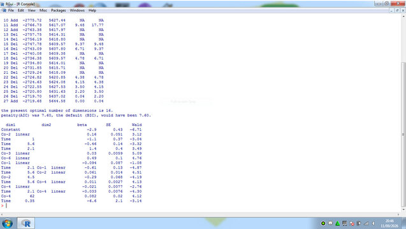Click the 'Co-3 linear' row
This screenshot has height=229, width=406.
pos(71,153)
